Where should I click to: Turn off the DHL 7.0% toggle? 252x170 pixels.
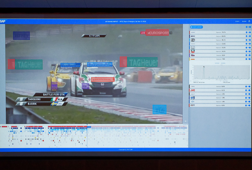tap(249, 59)
